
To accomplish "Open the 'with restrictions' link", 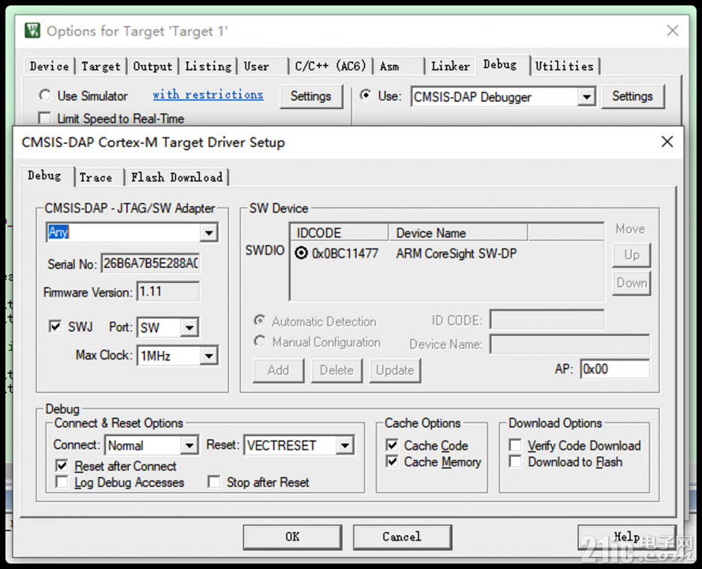I will [x=208, y=95].
